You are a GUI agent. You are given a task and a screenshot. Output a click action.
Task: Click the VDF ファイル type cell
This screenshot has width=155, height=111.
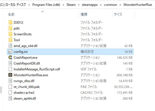[x=89, y=69]
